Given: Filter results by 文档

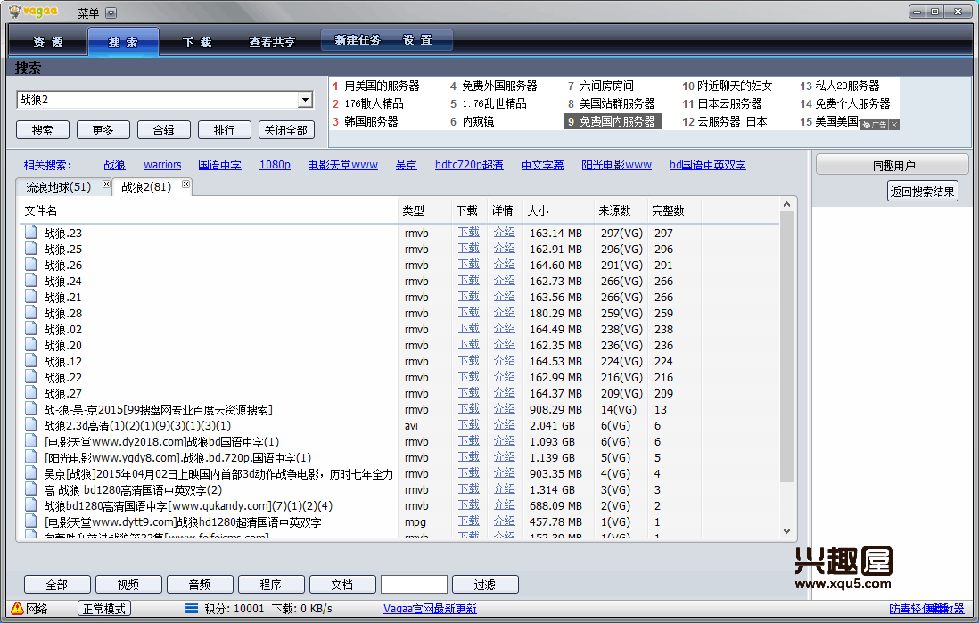Looking at the screenshot, I should [343, 584].
